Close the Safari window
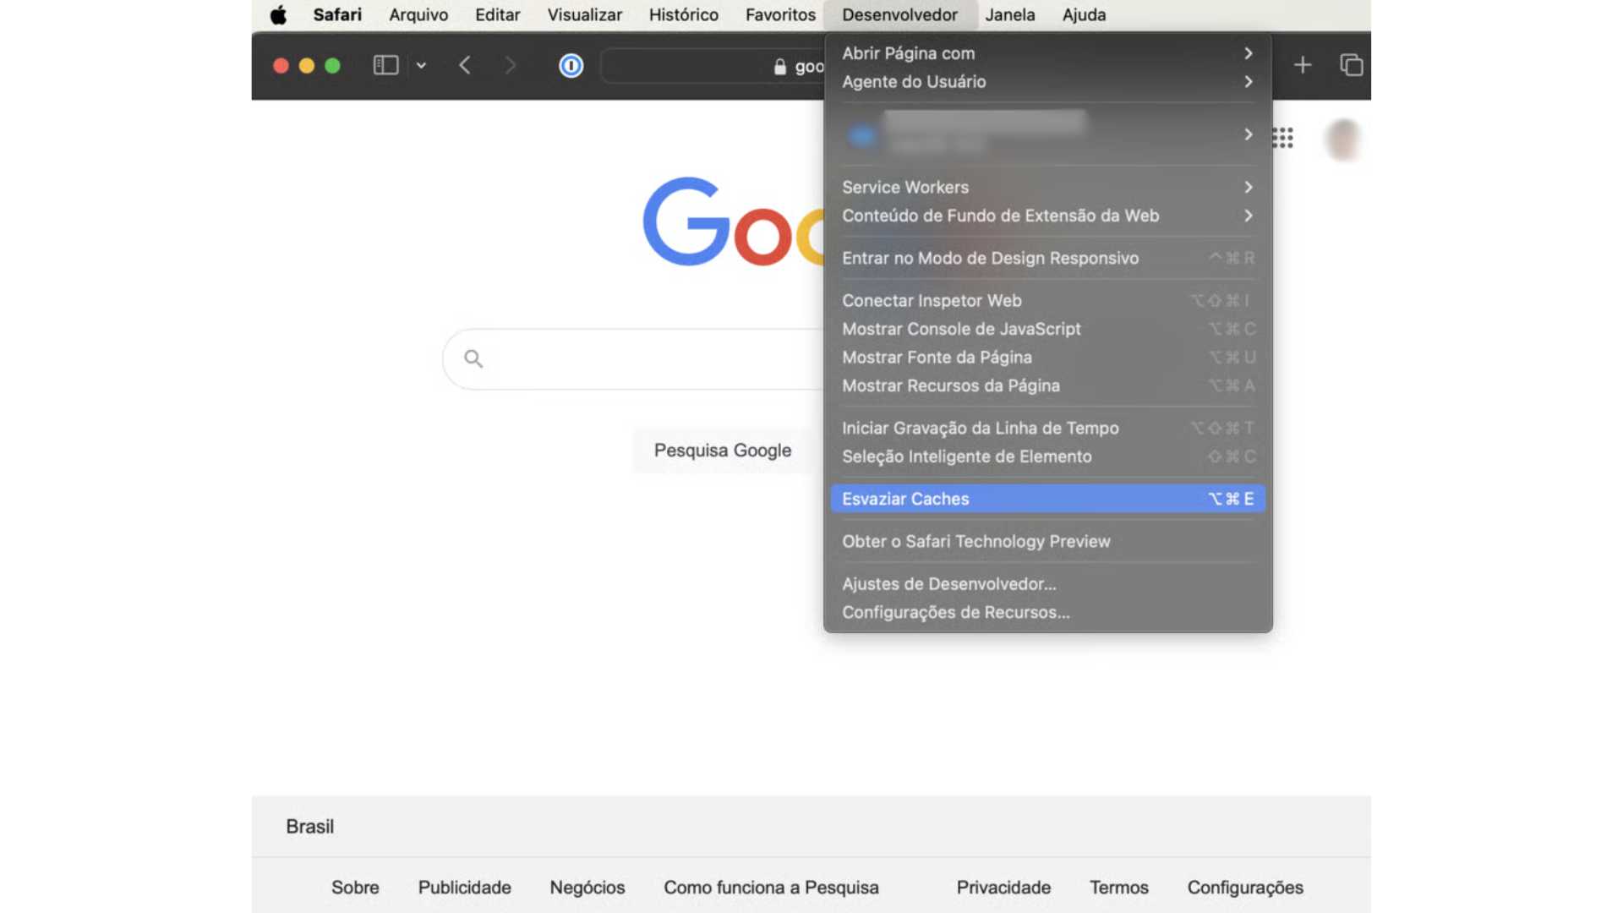This screenshot has width=1623, height=913. [281, 65]
